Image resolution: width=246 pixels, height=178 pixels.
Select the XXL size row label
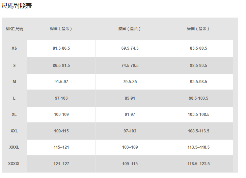(14, 131)
